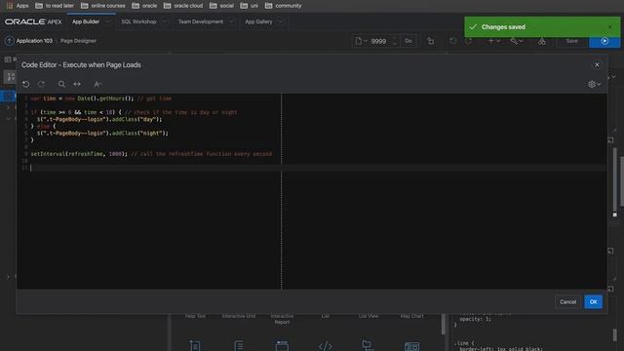Increase page number with stepper up arrow
Screen dimensions: 624x351
point(395,38)
